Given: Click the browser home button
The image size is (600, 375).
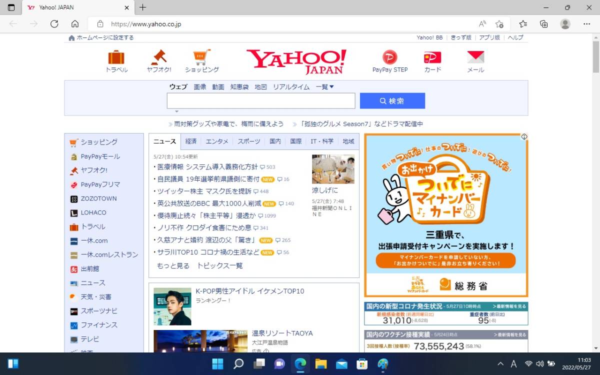Looking at the screenshot, I should (75, 23).
